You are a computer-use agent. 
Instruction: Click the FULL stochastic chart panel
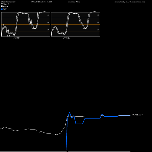(75, 24)
